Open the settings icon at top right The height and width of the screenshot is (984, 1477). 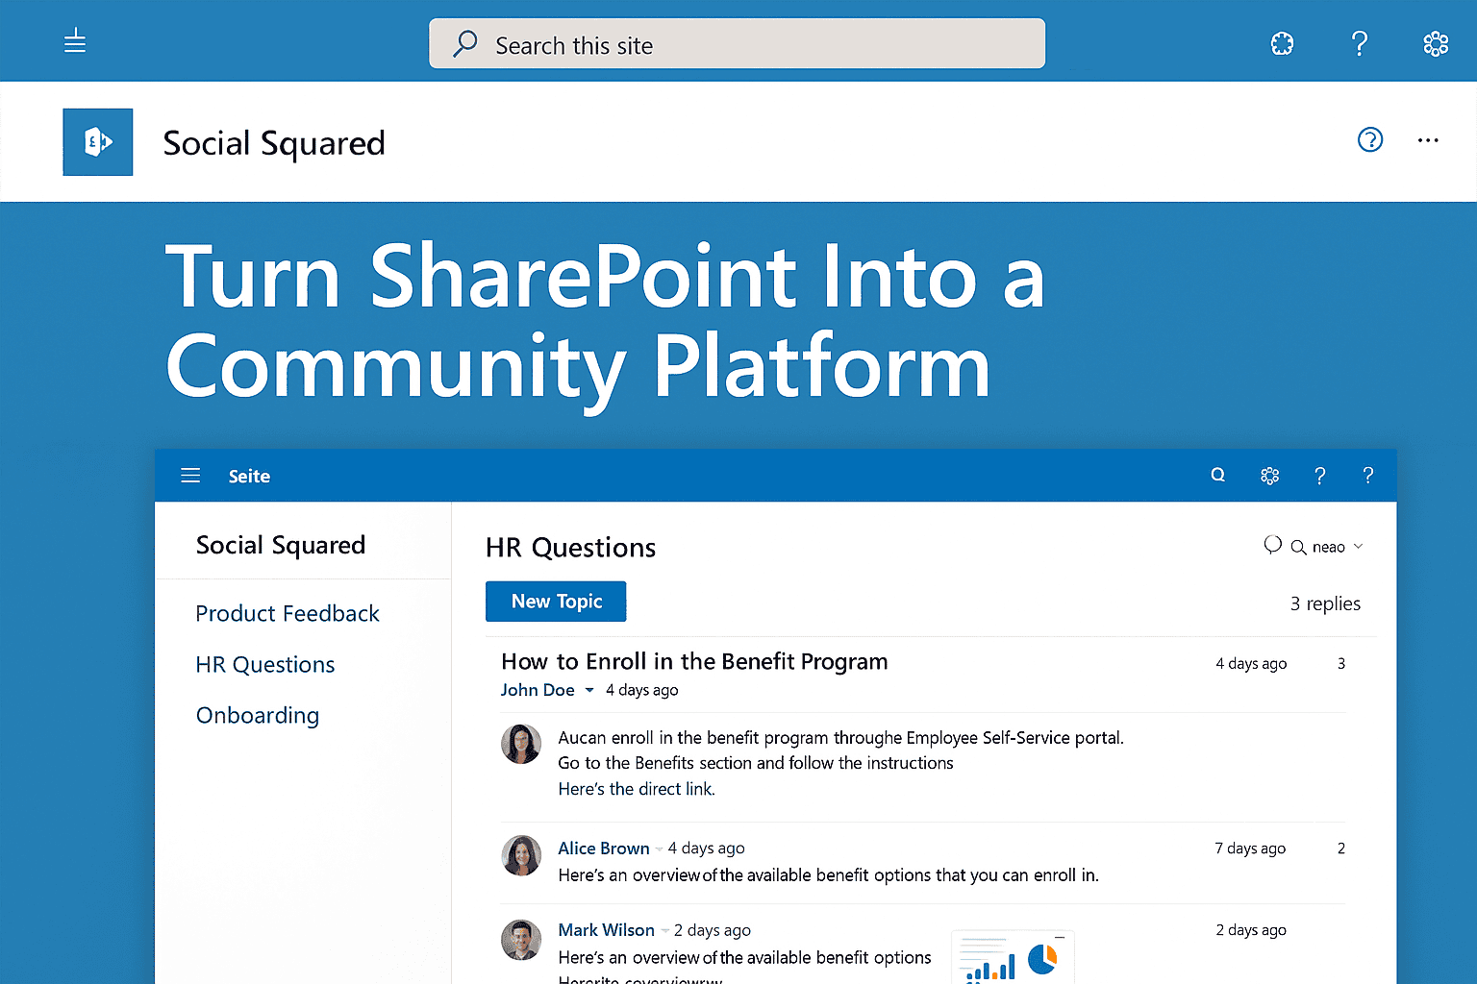pos(1436,43)
